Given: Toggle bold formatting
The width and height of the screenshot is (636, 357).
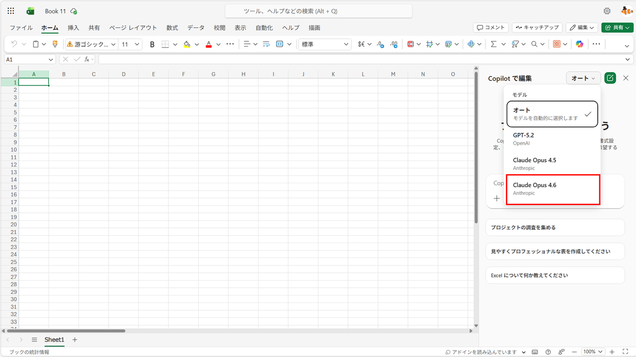Looking at the screenshot, I should pos(152,44).
